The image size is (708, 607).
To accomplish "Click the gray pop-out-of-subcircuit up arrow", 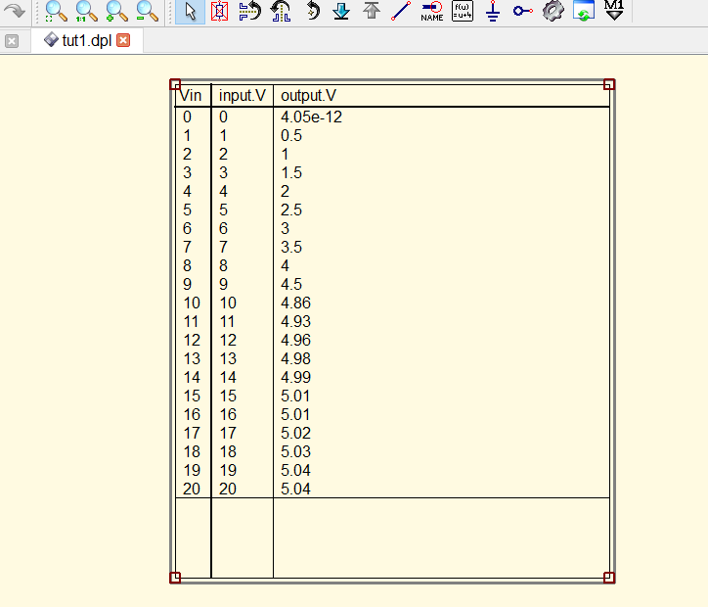I will pos(372,10).
